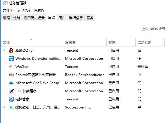Click the 腾讯QQ penguin icon
The image size is (165, 123).
11,50
